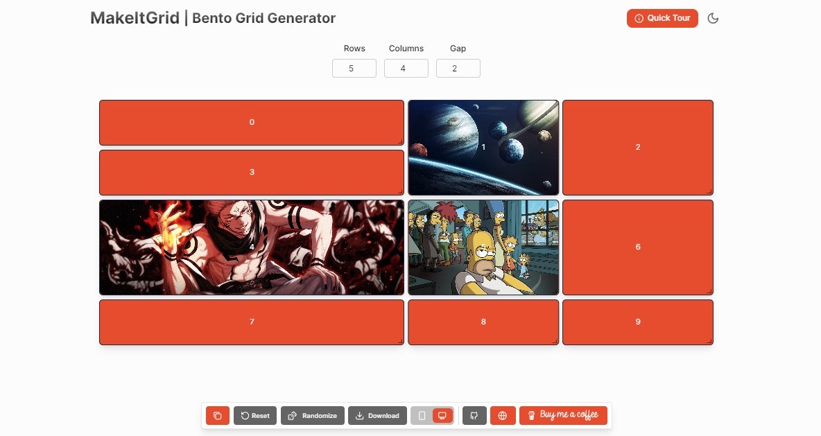Click resize handle of cell 7
Screen dimensions: 821x436
tap(400, 341)
